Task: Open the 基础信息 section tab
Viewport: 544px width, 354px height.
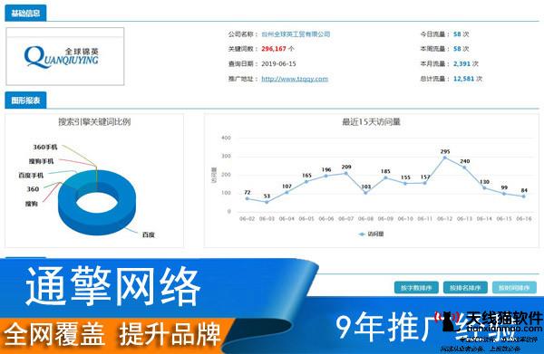Action: [25, 14]
